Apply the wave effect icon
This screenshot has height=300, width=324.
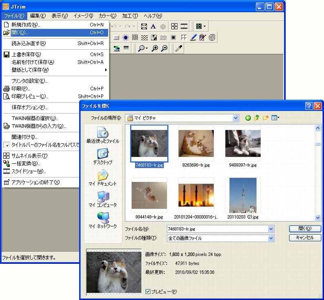pyautogui.click(x=144, y=37)
